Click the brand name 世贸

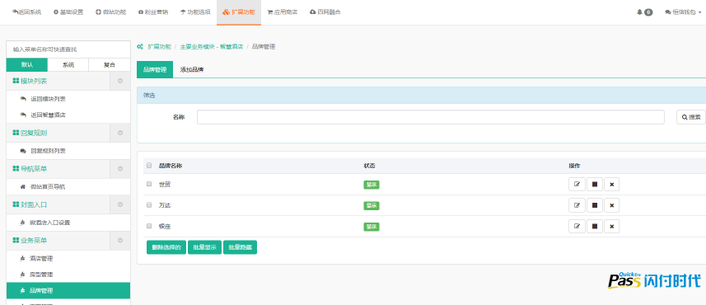[x=165, y=185]
